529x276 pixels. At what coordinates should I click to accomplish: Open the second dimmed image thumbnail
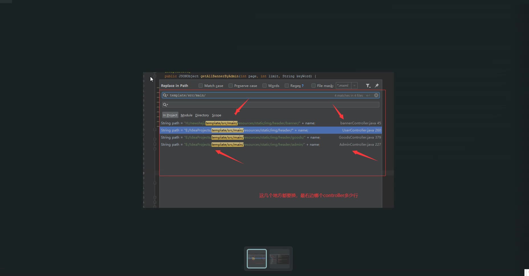tap(280, 259)
